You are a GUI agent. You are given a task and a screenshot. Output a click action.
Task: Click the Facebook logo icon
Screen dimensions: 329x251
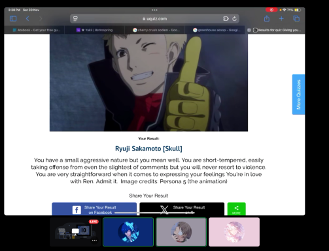[x=77, y=210]
